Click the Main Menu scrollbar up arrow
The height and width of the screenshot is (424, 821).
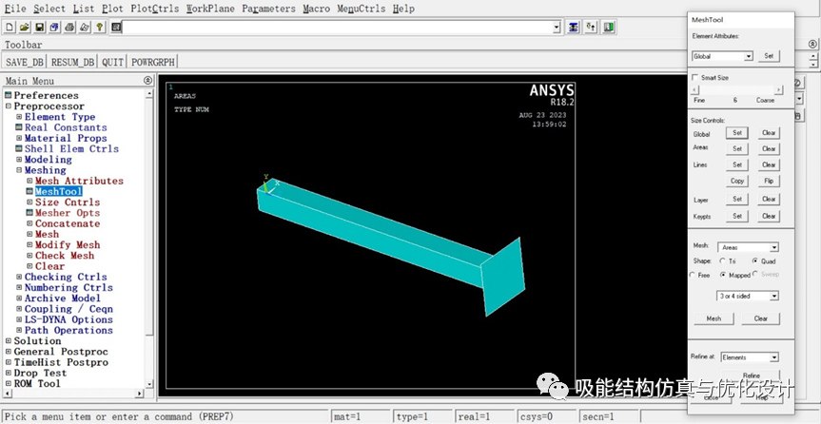click(x=149, y=94)
